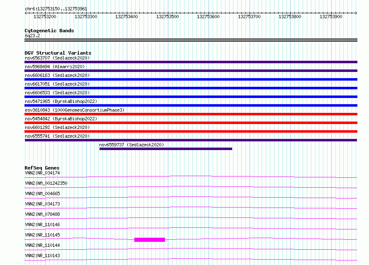The image size is (369, 265).
Task: Click the gray 6q23.2 cytogenetic band bar
Action: point(191,40)
